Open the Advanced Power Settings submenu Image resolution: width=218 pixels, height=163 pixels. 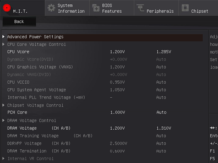[x=35, y=37]
